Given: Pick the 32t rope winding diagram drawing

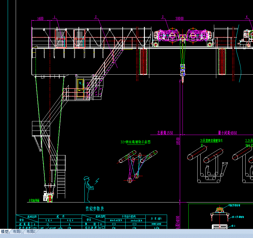Looking at the screenshot, I should click(137, 166).
